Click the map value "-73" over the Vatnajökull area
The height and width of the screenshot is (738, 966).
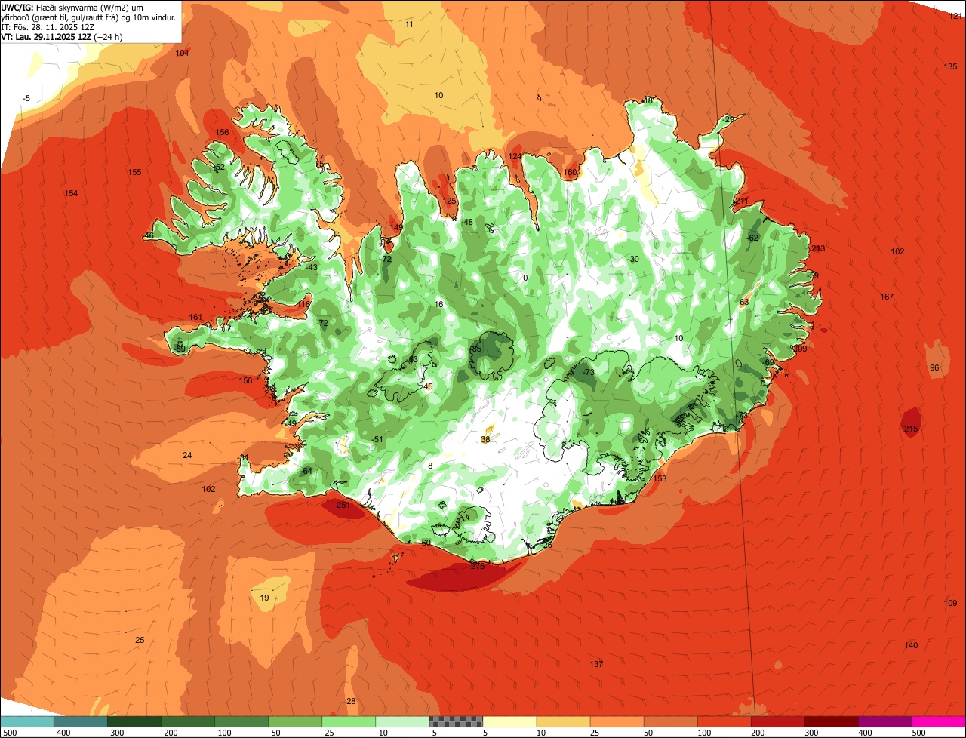coord(588,372)
